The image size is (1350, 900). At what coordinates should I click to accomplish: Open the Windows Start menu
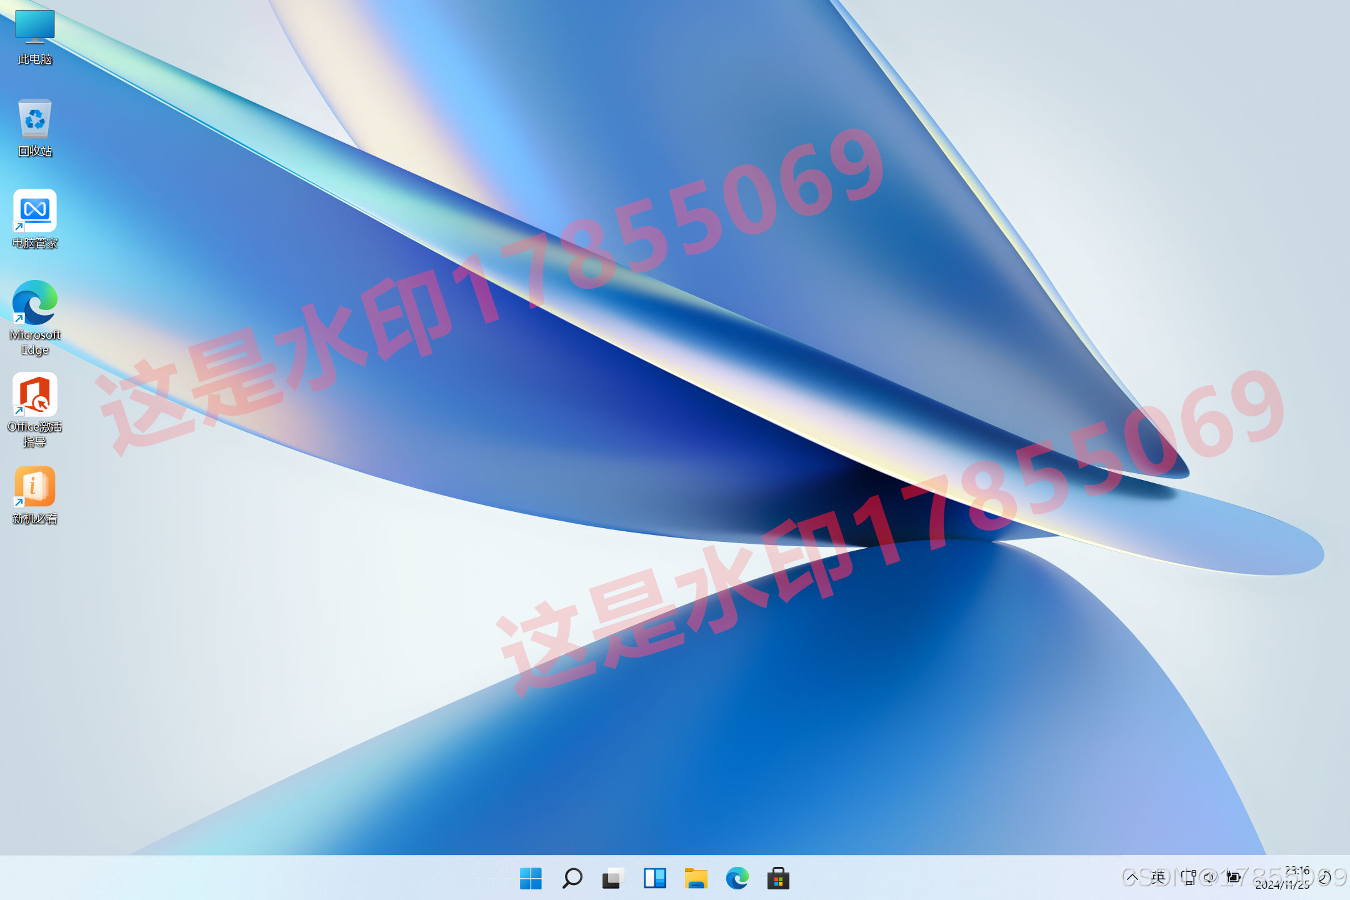(x=531, y=878)
